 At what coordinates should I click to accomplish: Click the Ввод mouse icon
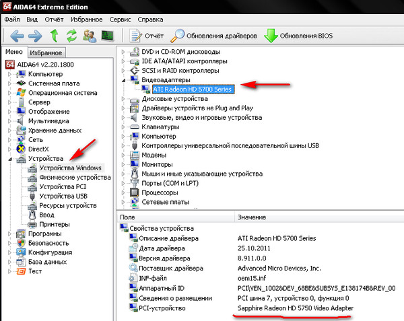(x=32, y=215)
